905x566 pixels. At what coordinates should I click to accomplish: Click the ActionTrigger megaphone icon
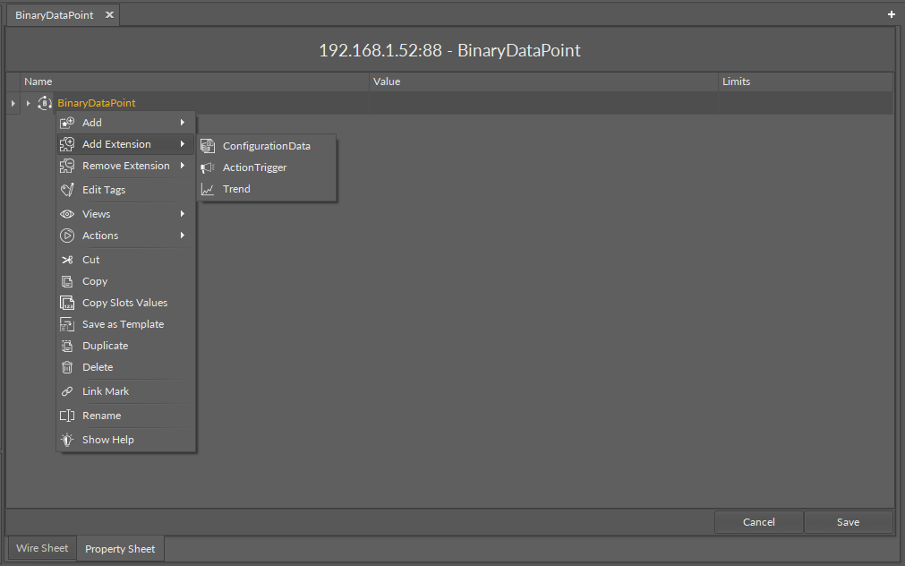(208, 167)
